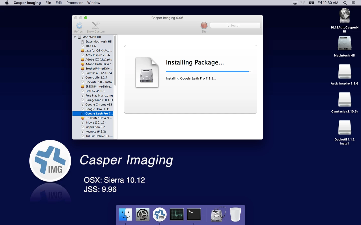Viewport: 361px width, 225px height.
Task: Select Google Chrome v53 row
Action: tap(93, 104)
